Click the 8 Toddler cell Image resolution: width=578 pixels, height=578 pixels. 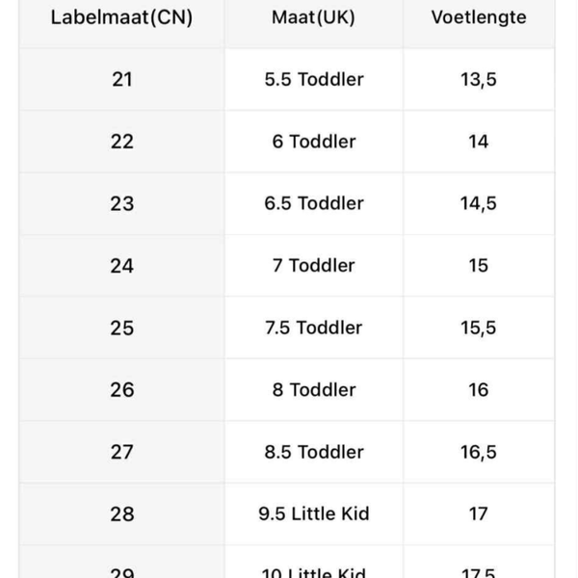[x=314, y=390]
